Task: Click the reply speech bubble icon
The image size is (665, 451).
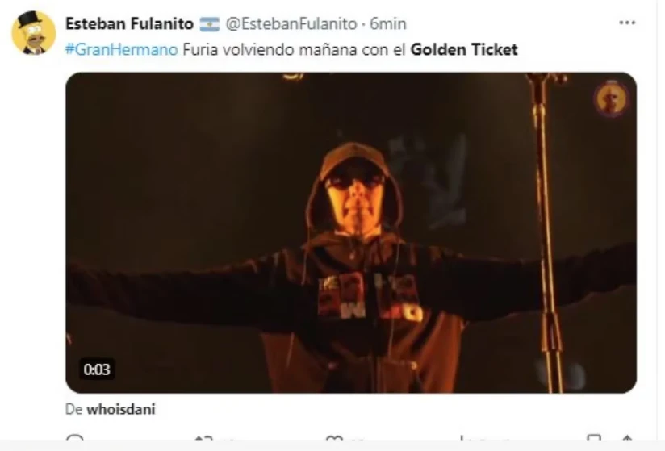Action: tap(75, 437)
